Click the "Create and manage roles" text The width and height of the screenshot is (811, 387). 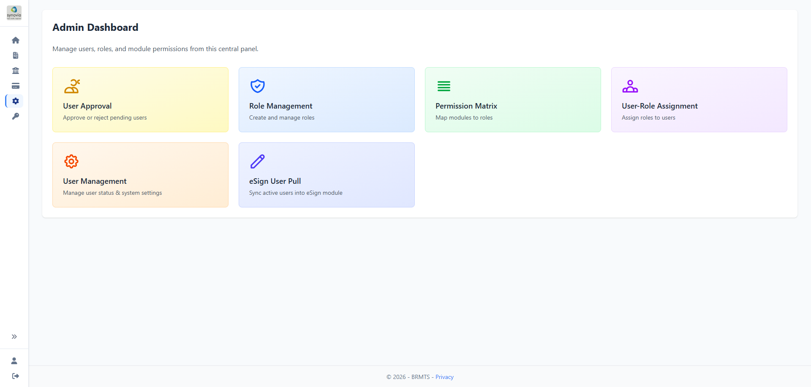click(x=282, y=118)
